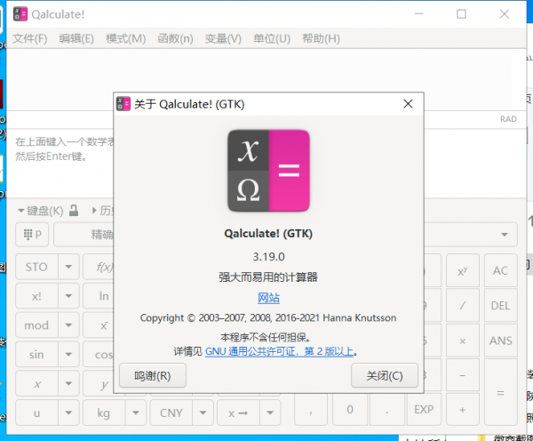Open the GNU 通用公共许可证 license link
533x441 pixels.
point(279,351)
